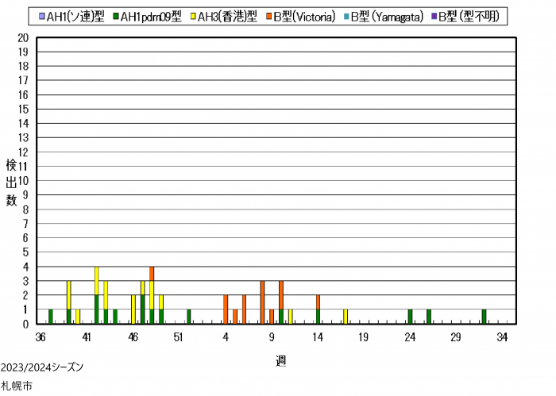Select the AH1pdm09型 legend label text
This screenshot has width=556, height=396.
[151, 15]
